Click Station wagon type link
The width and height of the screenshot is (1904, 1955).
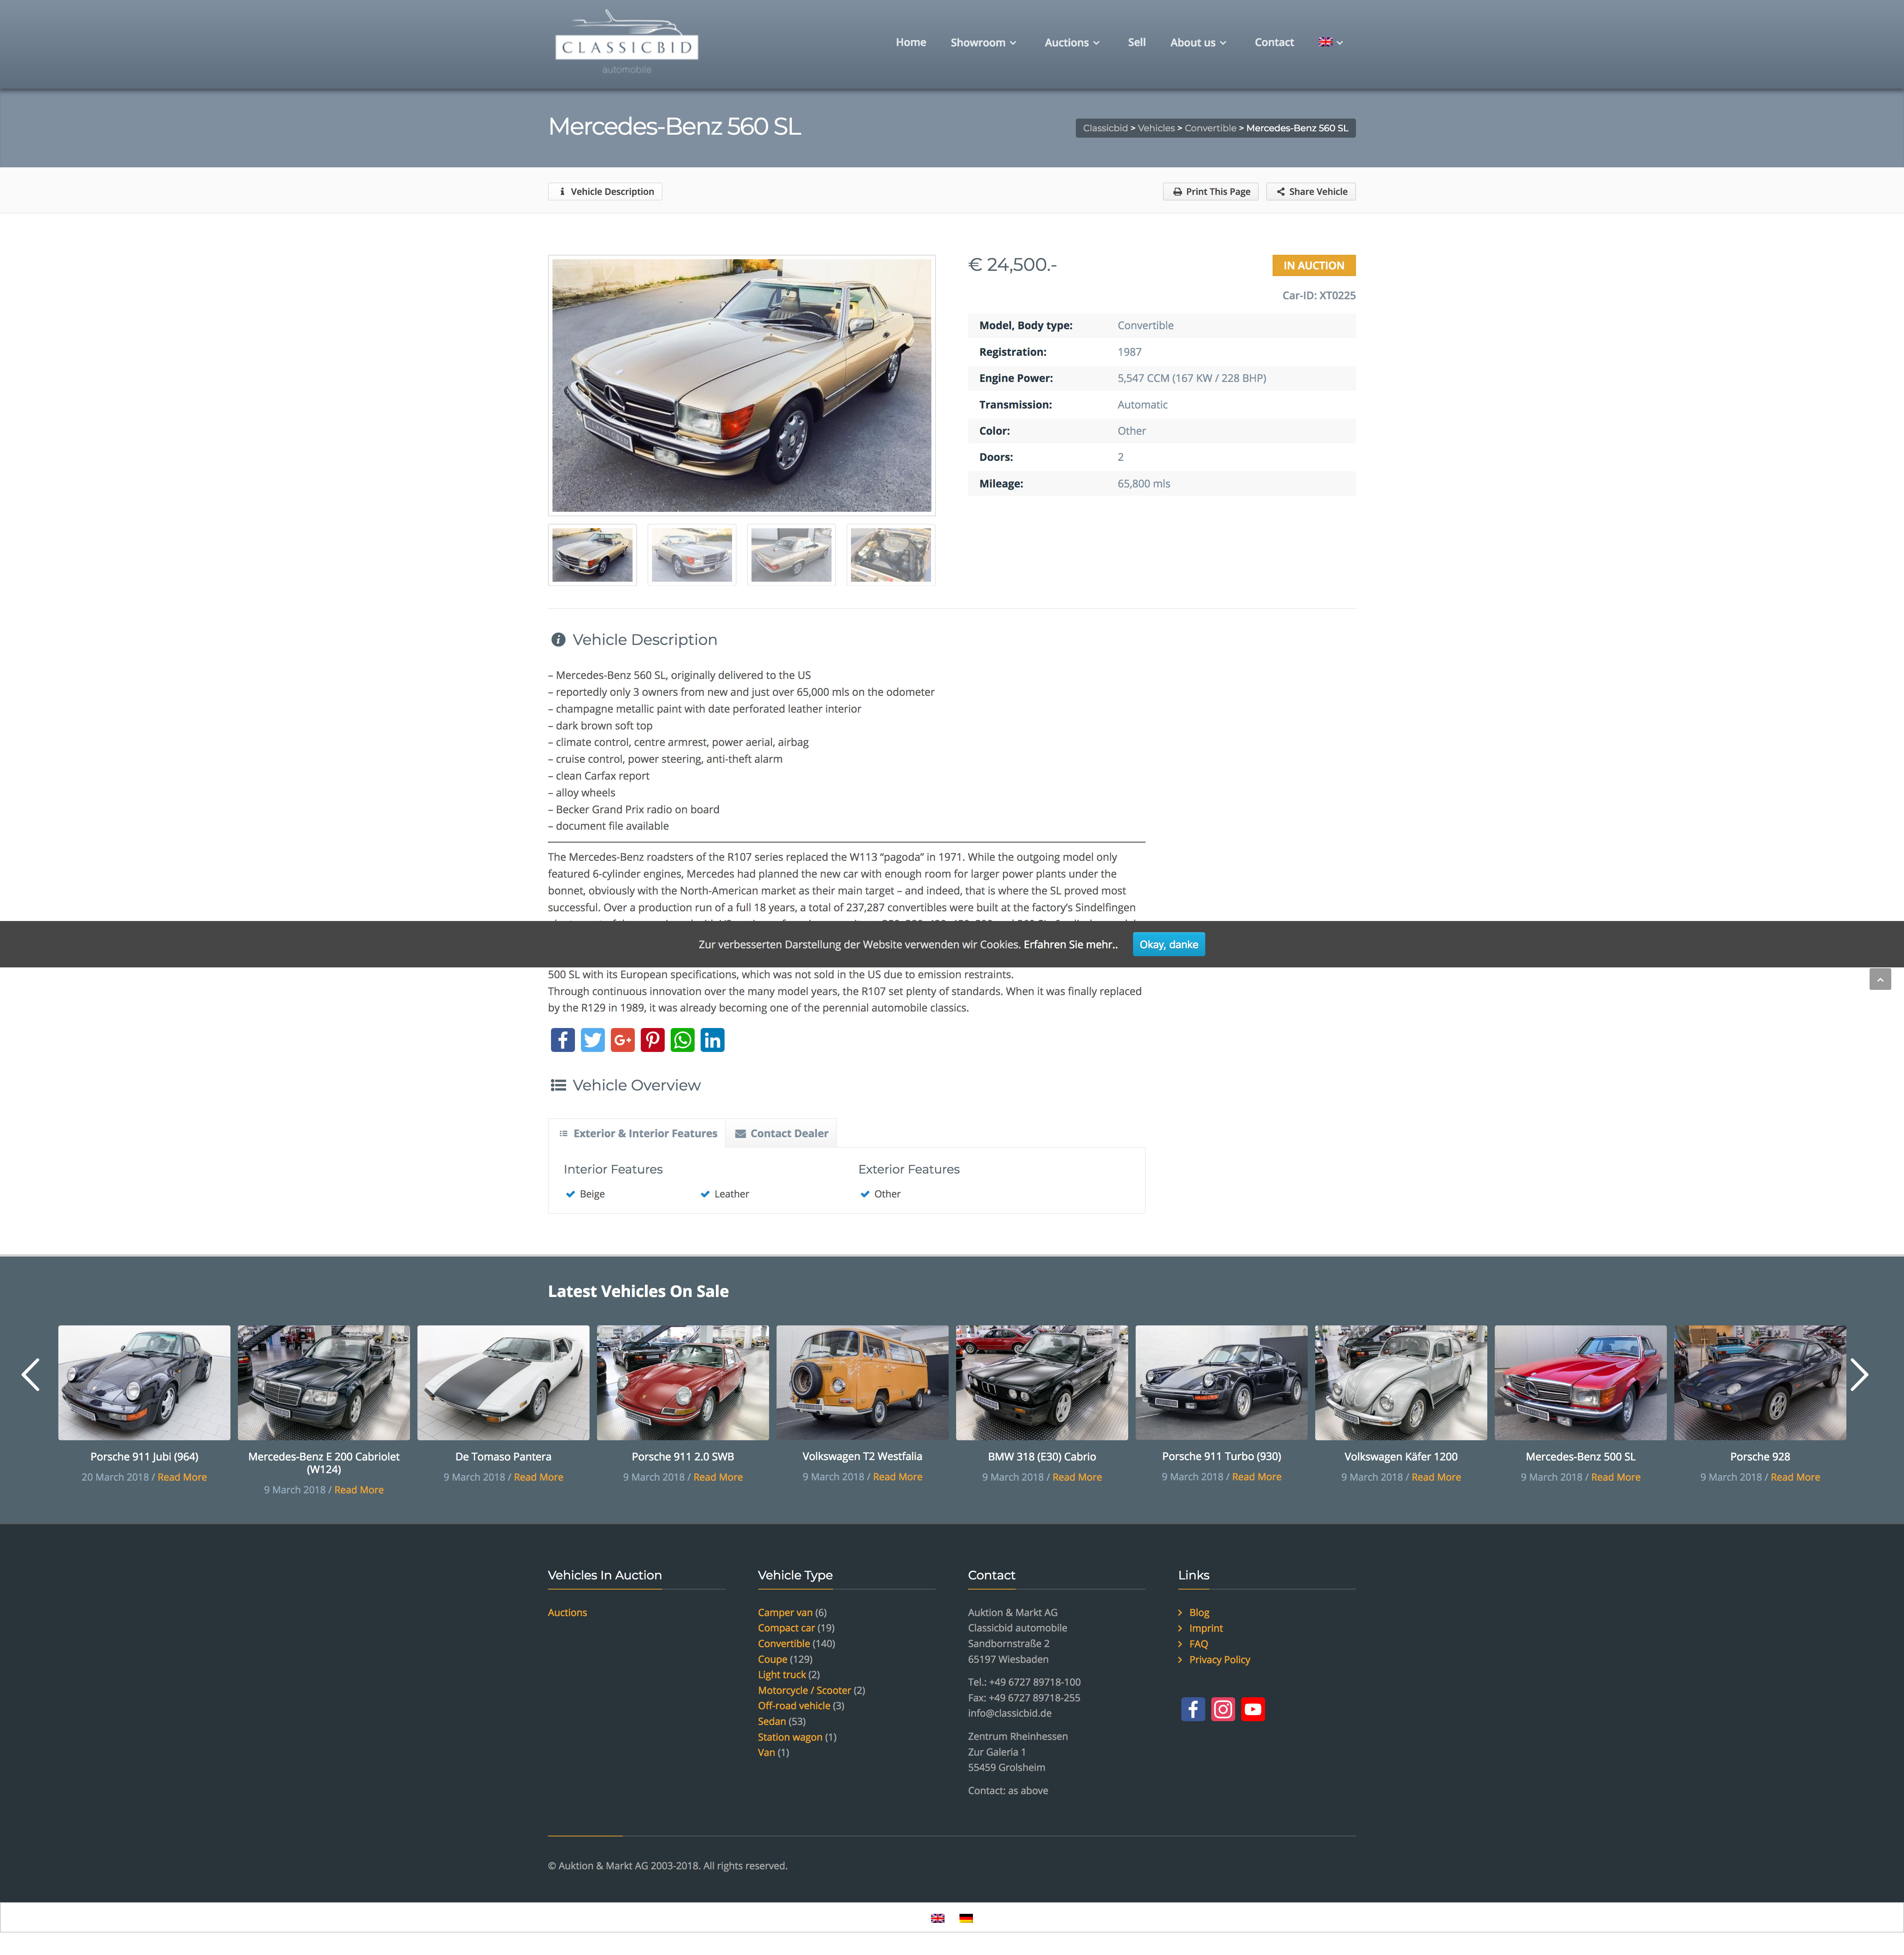790,1737
